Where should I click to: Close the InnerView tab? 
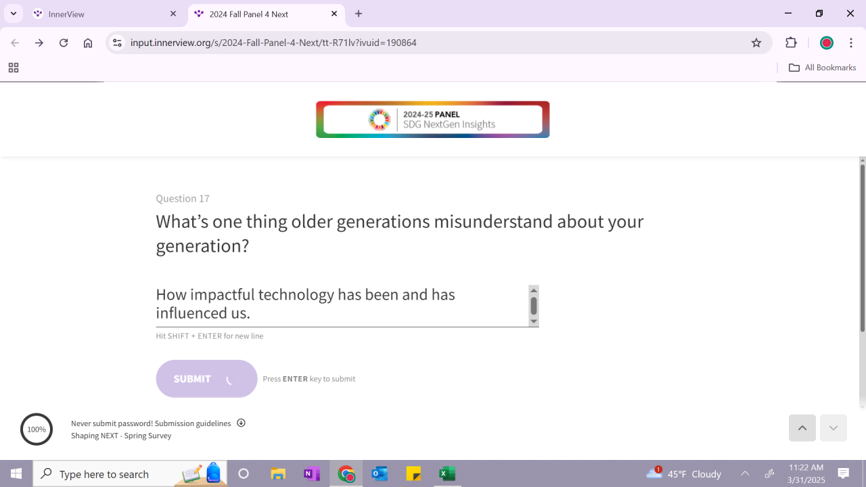173,14
